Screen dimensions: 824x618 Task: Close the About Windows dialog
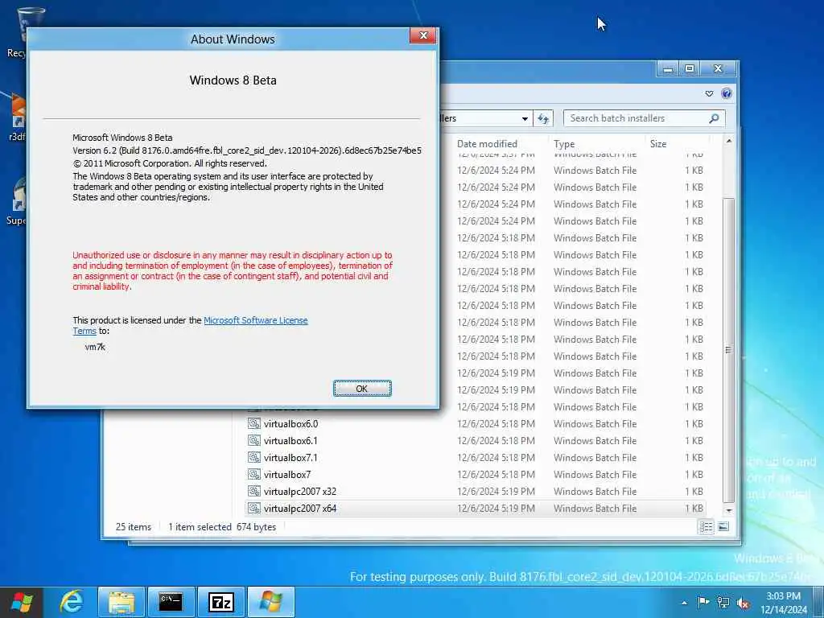tap(423, 35)
